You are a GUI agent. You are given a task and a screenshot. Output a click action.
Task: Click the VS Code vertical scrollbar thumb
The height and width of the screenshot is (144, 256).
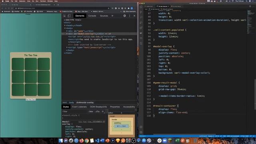click(x=255, y=94)
